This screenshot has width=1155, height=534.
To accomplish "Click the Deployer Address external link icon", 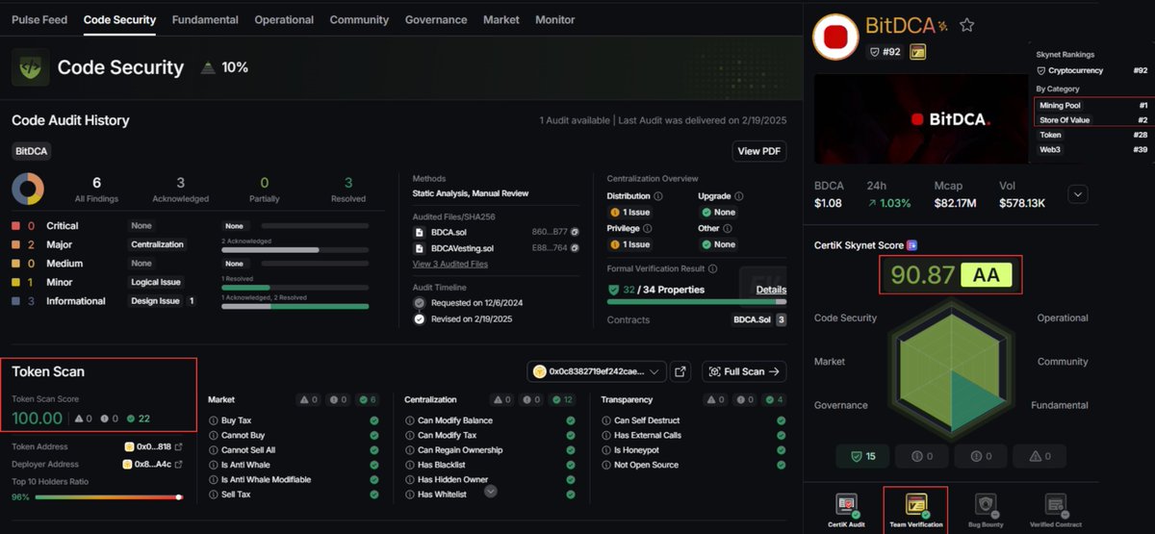I will (x=178, y=464).
